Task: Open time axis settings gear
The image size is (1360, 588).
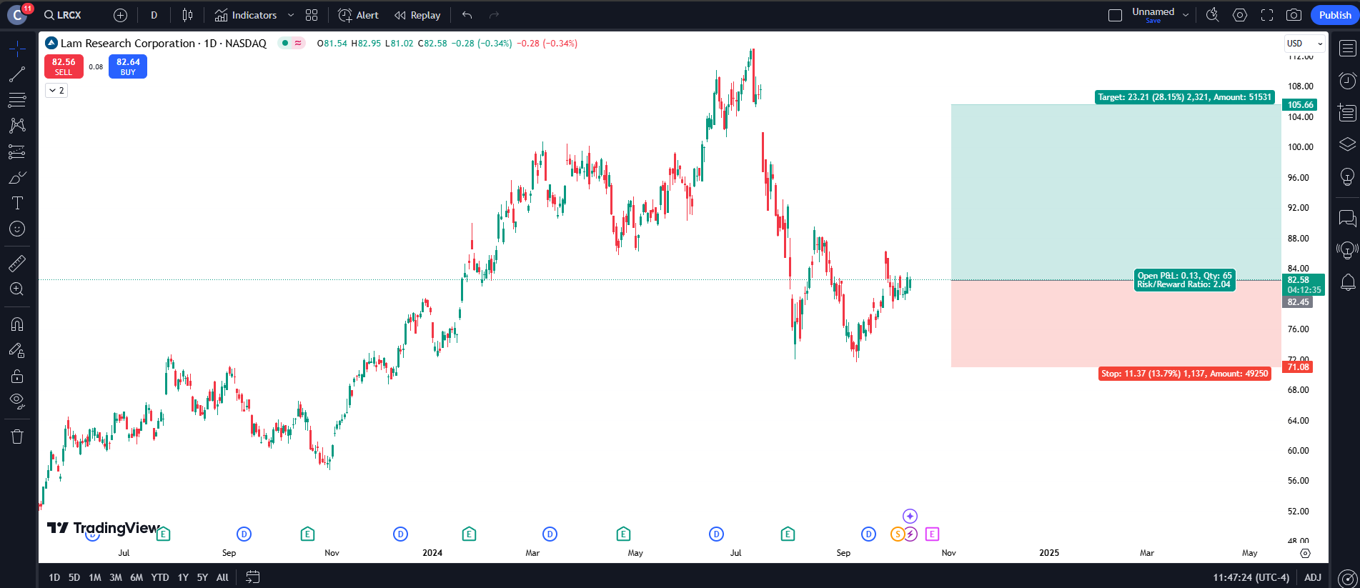Action: [1305, 553]
